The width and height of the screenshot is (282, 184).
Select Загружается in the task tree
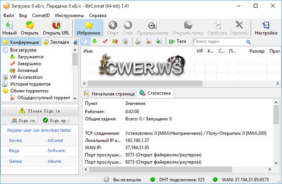30,57
